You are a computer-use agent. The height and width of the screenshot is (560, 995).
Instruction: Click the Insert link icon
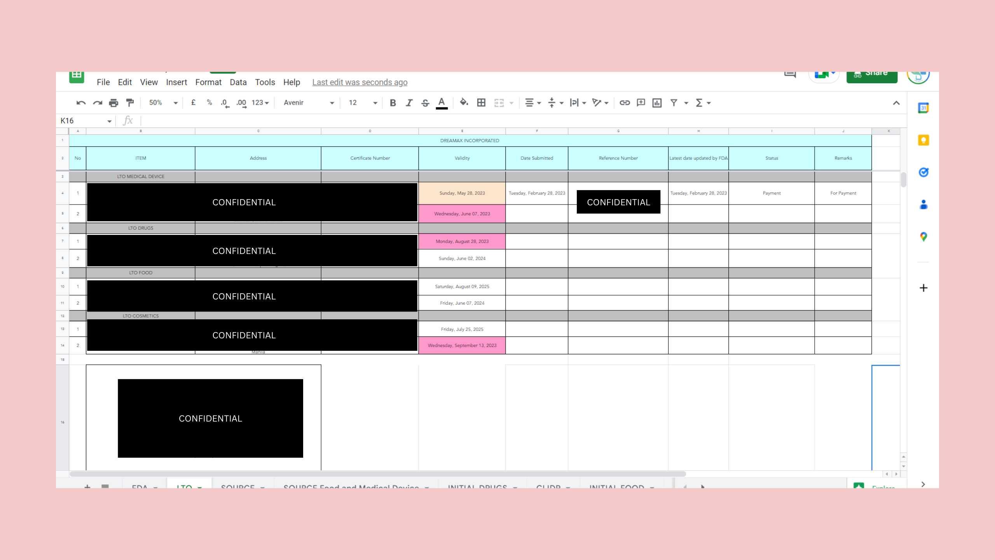[x=625, y=103]
